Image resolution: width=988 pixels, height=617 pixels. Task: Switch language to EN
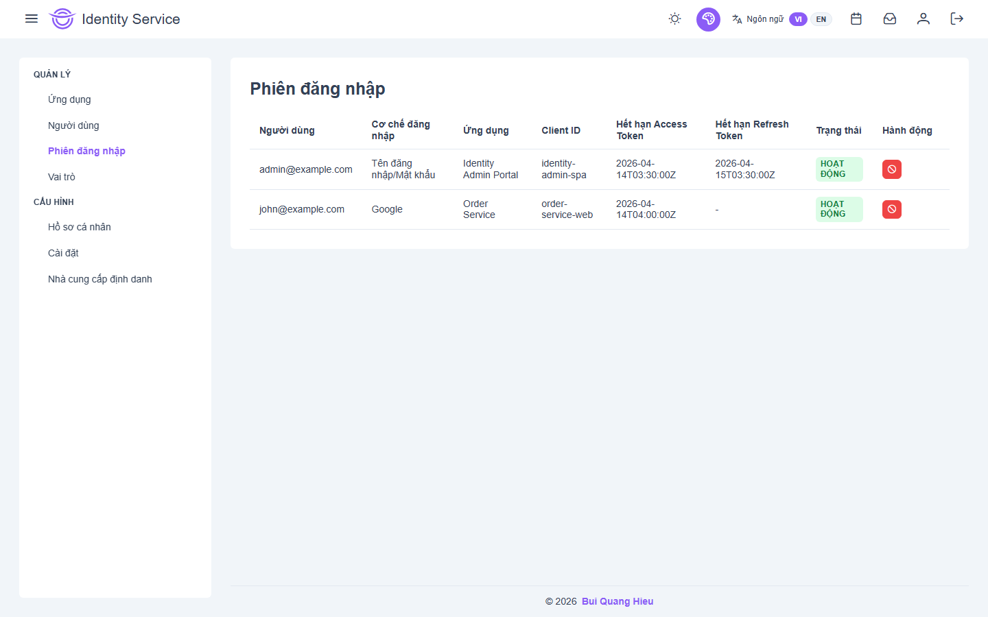[x=821, y=19]
